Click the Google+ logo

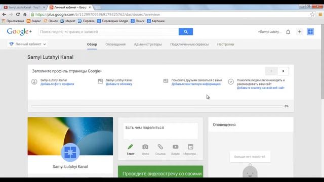[x=19, y=31]
